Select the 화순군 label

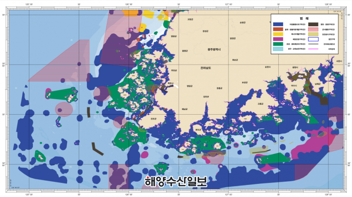point(235,60)
